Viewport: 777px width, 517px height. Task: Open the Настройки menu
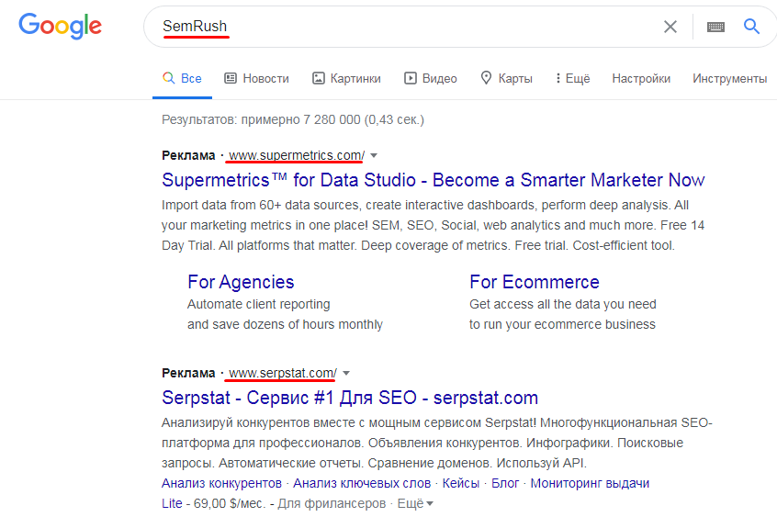click(x=641, y=78)
